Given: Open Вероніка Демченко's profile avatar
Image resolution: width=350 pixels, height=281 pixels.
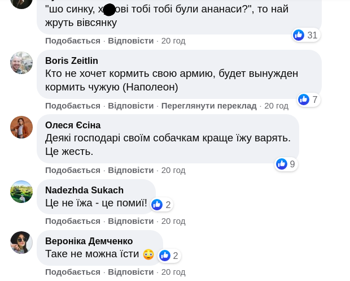Looking at the screenshot, I should click(21, 243).
